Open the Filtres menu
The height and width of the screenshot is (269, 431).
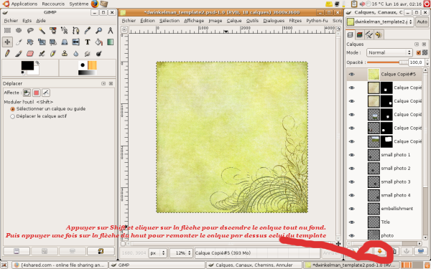(295, 21)
